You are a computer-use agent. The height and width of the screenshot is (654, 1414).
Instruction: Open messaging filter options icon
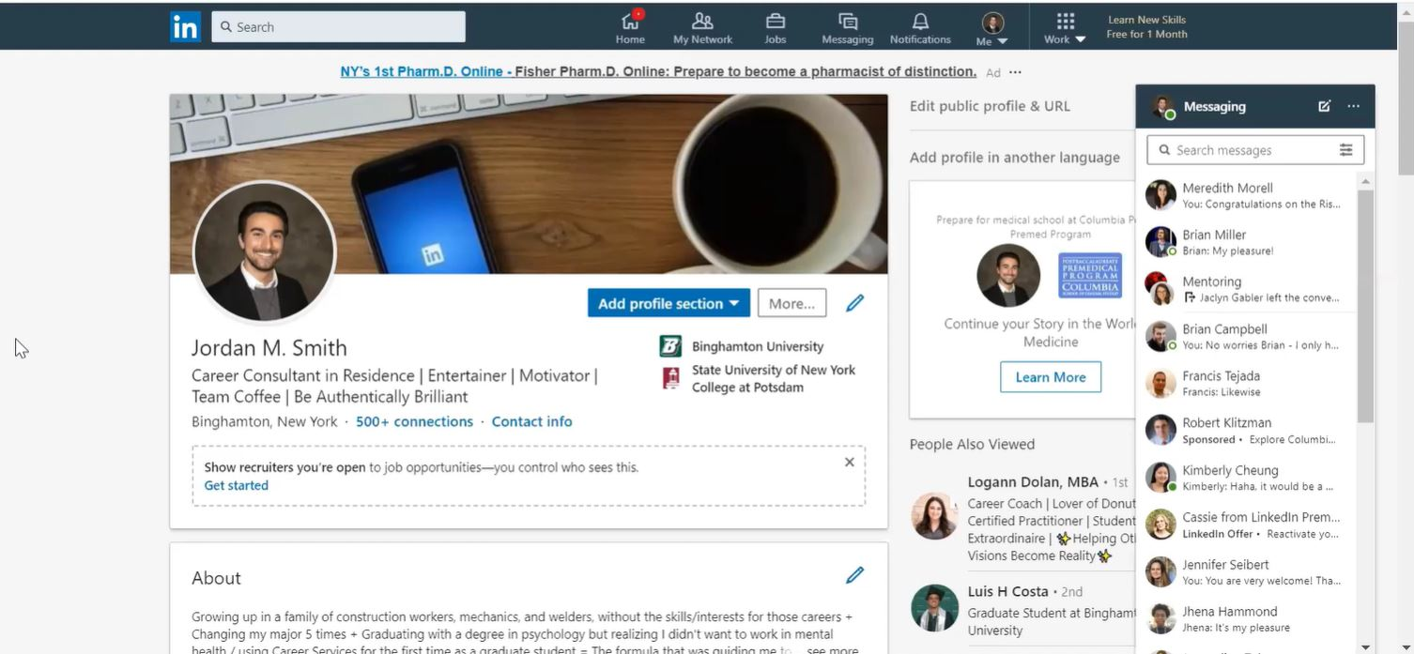tap(1345, 150)
